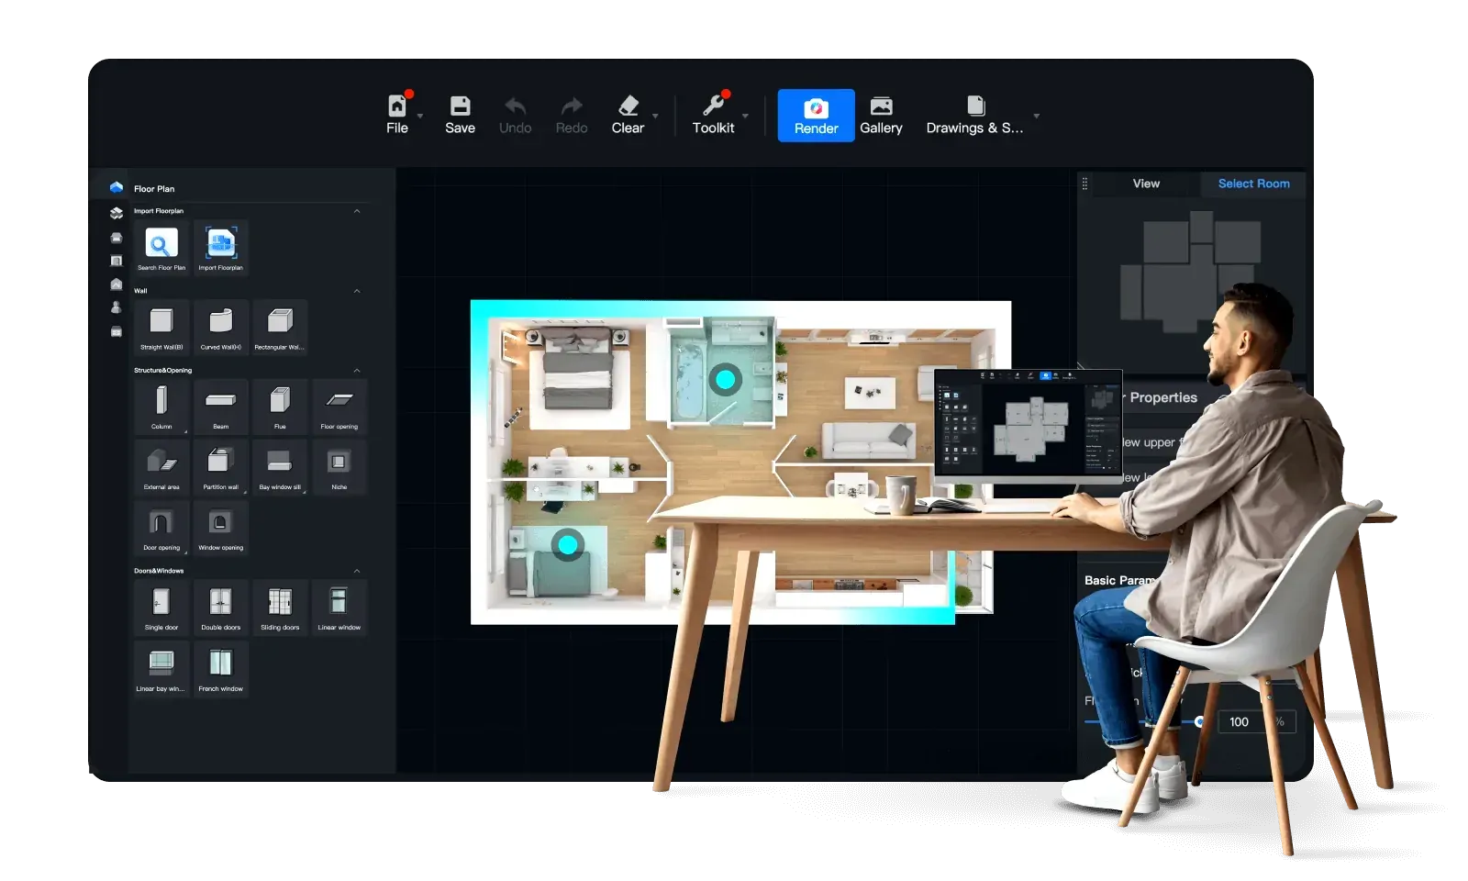Expand the Drawings & S... dropdown
The width and height of the screenshot is (1468, 881).
pos(1036,116)
